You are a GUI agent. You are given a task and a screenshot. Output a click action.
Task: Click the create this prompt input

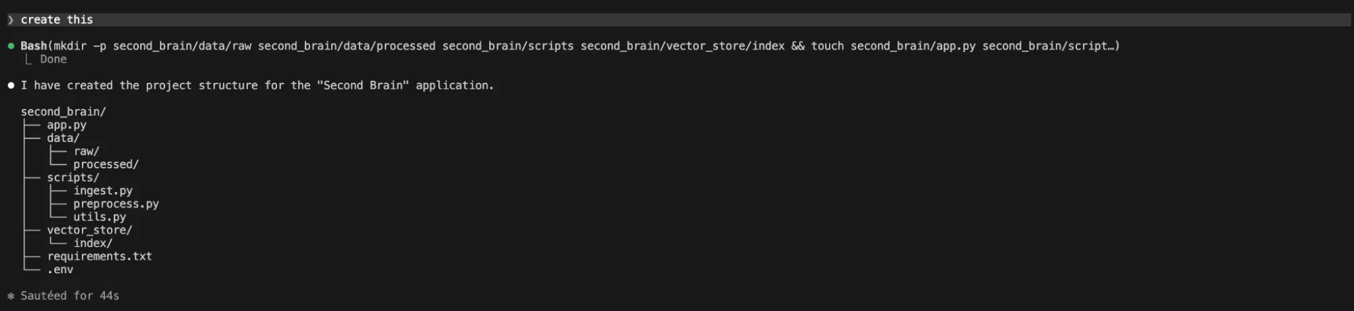57,20
